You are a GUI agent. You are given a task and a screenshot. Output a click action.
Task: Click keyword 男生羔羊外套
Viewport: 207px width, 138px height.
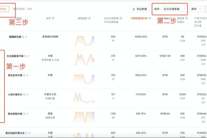pyautogui.click(x=15, y=75)
